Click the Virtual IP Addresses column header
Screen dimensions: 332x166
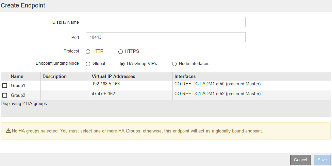tap(113, 76)
